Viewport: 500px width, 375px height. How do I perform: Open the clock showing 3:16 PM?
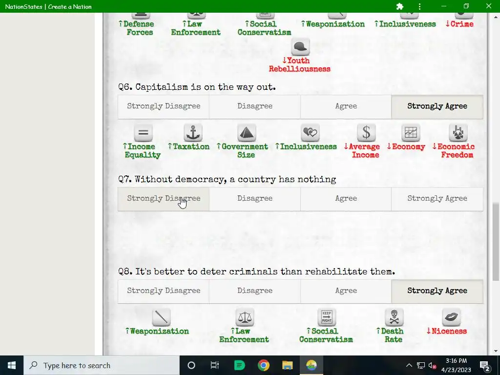[457, 365]
